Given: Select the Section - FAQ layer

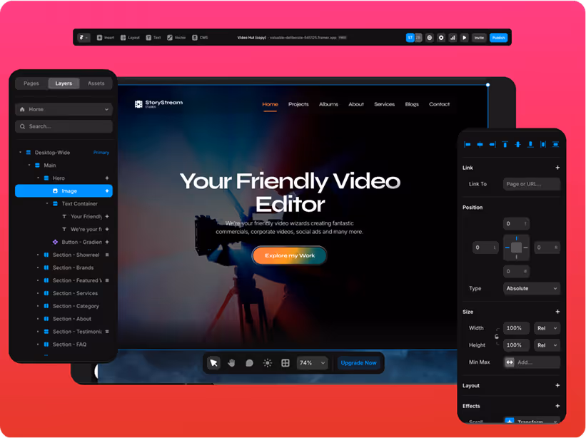Looking at the screenshot, I should point(69,345).
